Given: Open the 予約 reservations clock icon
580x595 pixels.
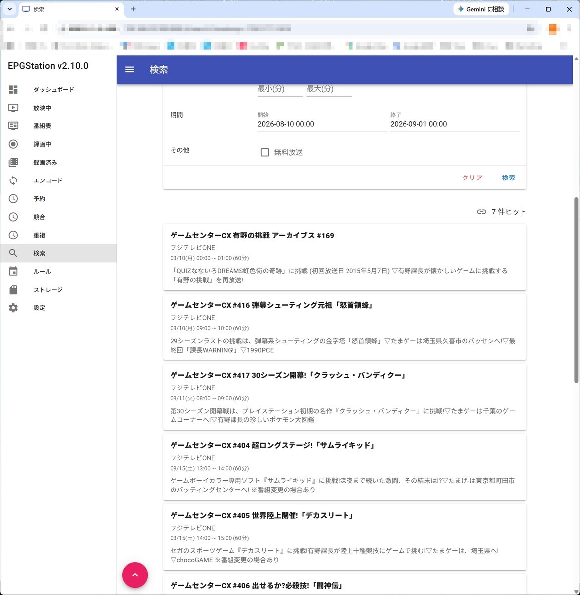Looking at the screenshot, I should coord(13,199).
